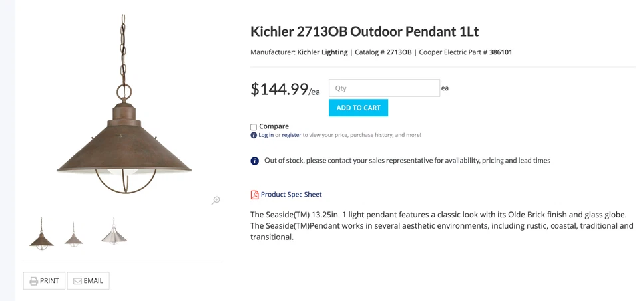The width and height of the screenshot is (639, 301).
Task: Click the magnifier zoom icon below product image
Action: tap(216, 200)
